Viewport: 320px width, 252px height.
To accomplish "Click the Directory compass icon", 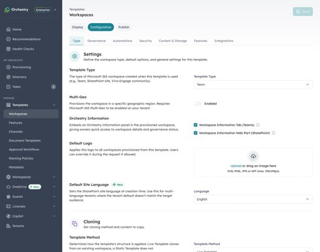I will [x=8, y=77].
